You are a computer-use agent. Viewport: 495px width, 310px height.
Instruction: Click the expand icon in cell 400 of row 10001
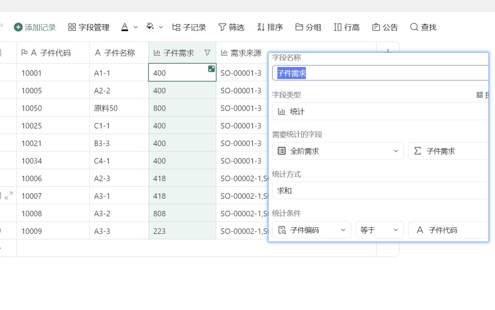[x=211, y=69]
